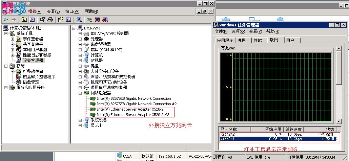Screen dimensions: 349x161
Task: Click the 处理器 processor chip icon
Action: point(86,39)
